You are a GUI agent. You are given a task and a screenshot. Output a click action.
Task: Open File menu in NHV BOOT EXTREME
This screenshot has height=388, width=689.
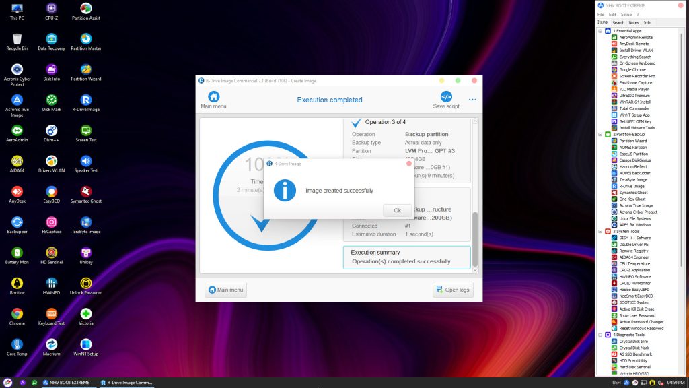[601, 15]
